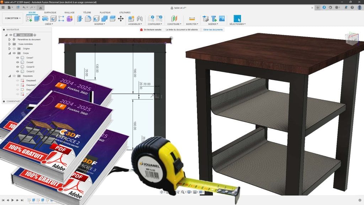
Task: Toggle visibility of Corps folder
Action: 14,53
